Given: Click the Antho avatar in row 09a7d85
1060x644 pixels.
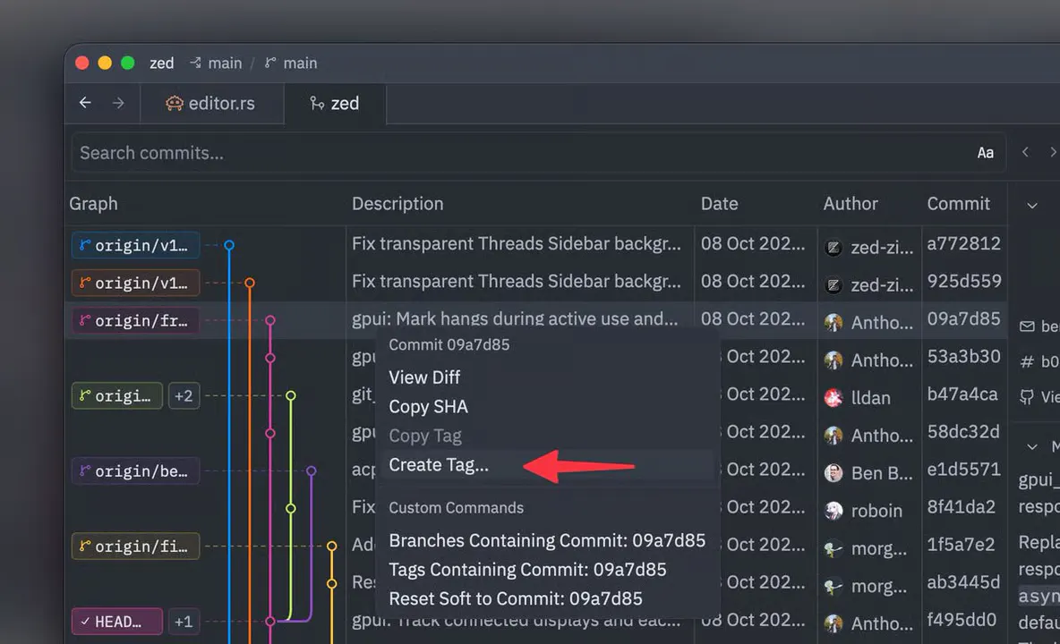Looking at the screenshot, I should [833, 323].
